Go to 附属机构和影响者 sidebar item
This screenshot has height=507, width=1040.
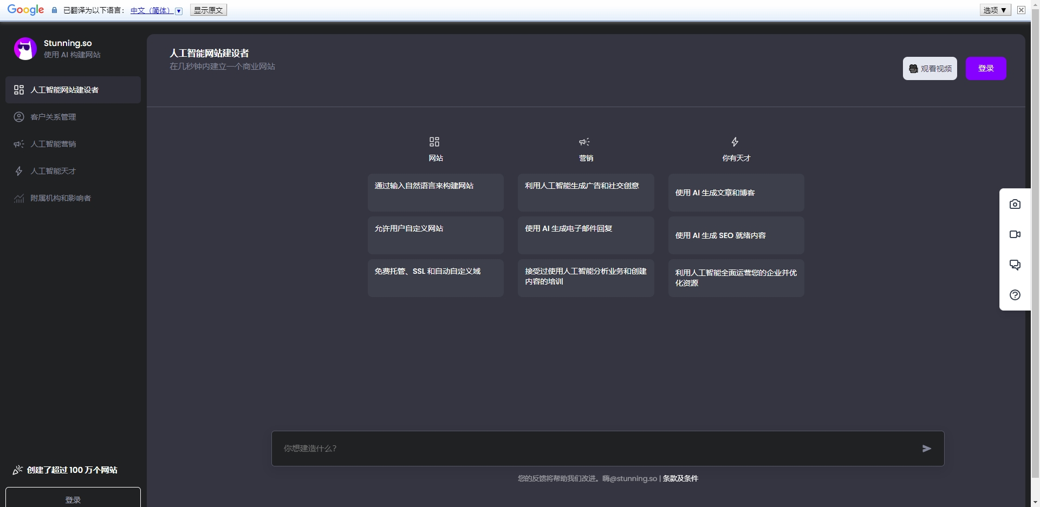(60, 198)
